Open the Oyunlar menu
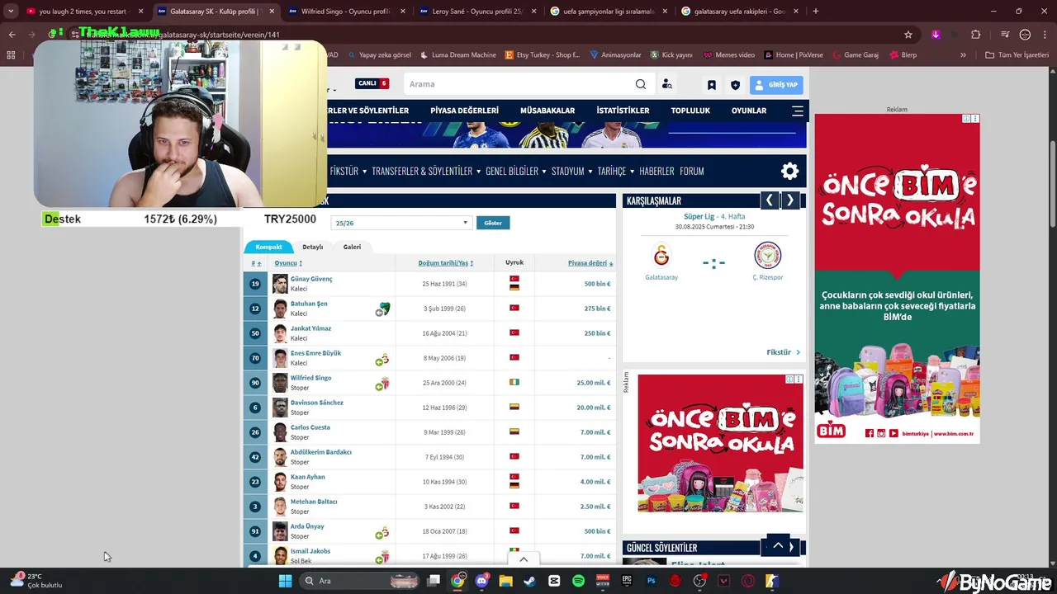 pos(749,111)
